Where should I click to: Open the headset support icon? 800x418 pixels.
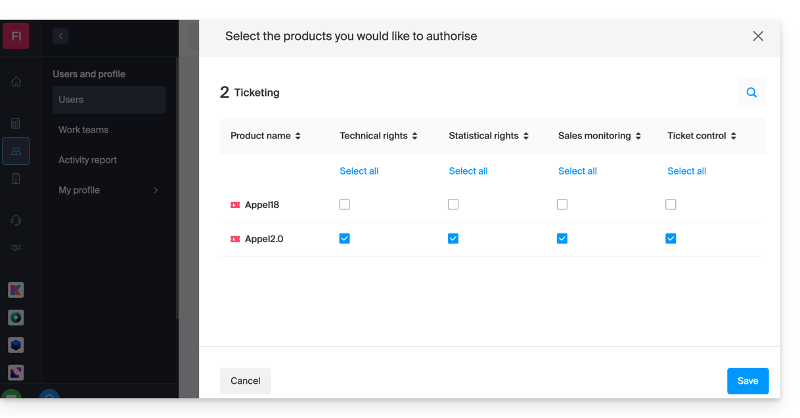16,220
